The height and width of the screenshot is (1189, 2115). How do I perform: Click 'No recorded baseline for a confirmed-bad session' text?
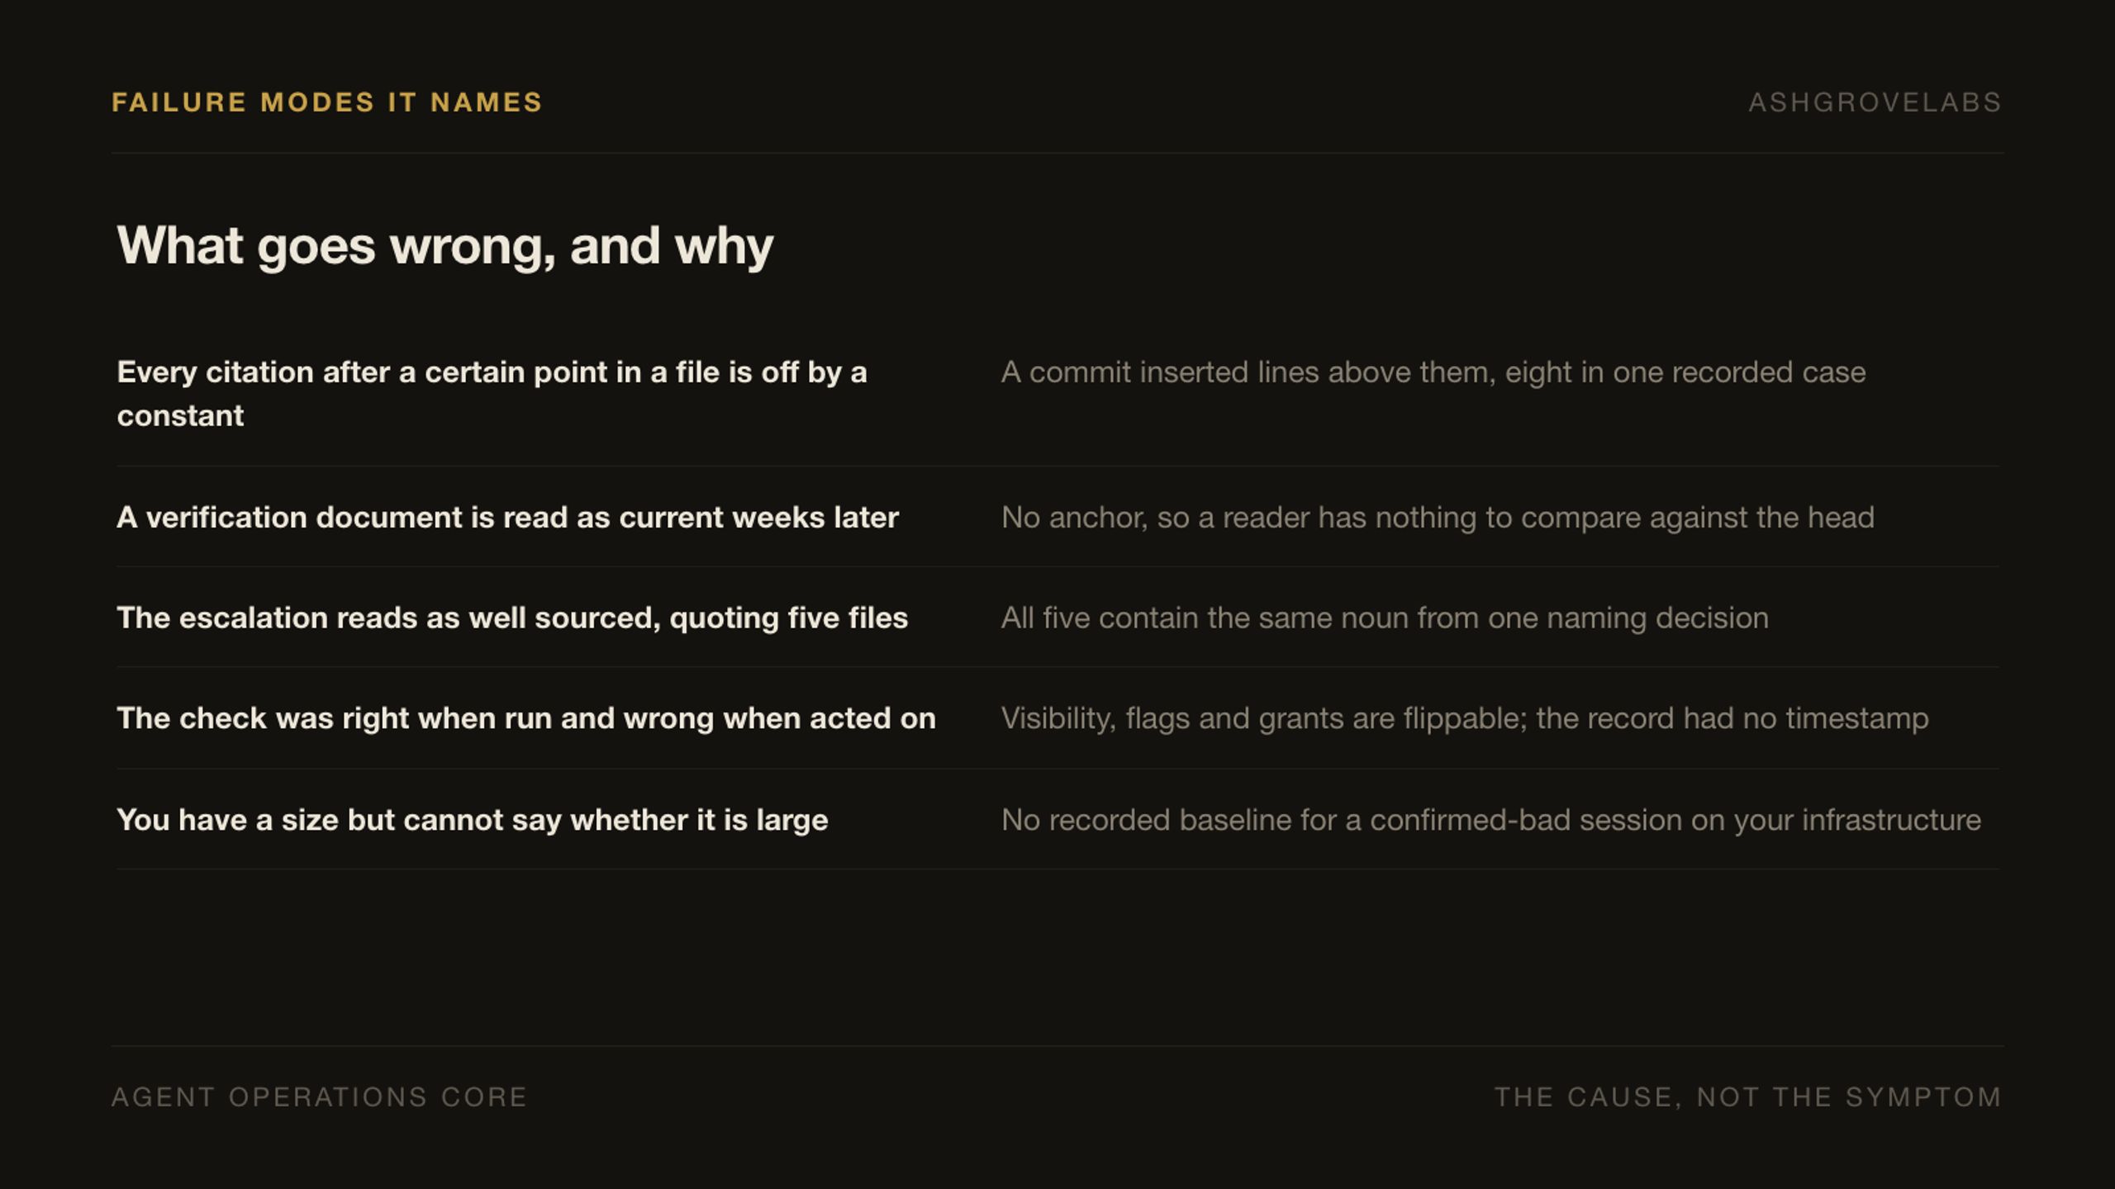(x=1491, y=821)
